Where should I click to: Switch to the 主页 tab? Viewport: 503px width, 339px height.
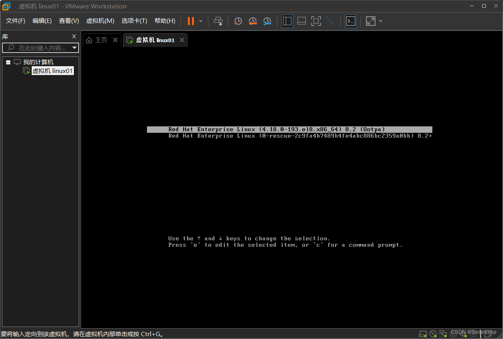(x=101, y=40)
